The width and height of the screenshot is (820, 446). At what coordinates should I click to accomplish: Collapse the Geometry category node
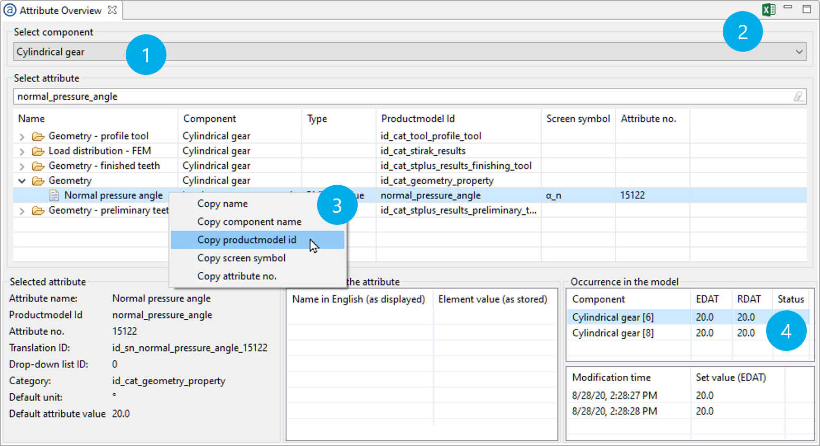[22, 181]
